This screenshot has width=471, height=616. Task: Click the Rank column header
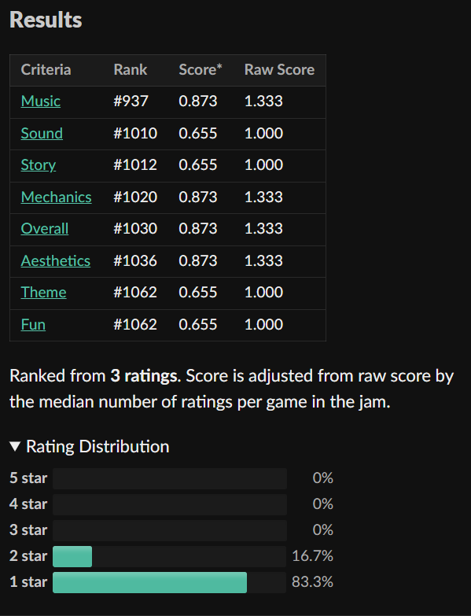(131, 69)
